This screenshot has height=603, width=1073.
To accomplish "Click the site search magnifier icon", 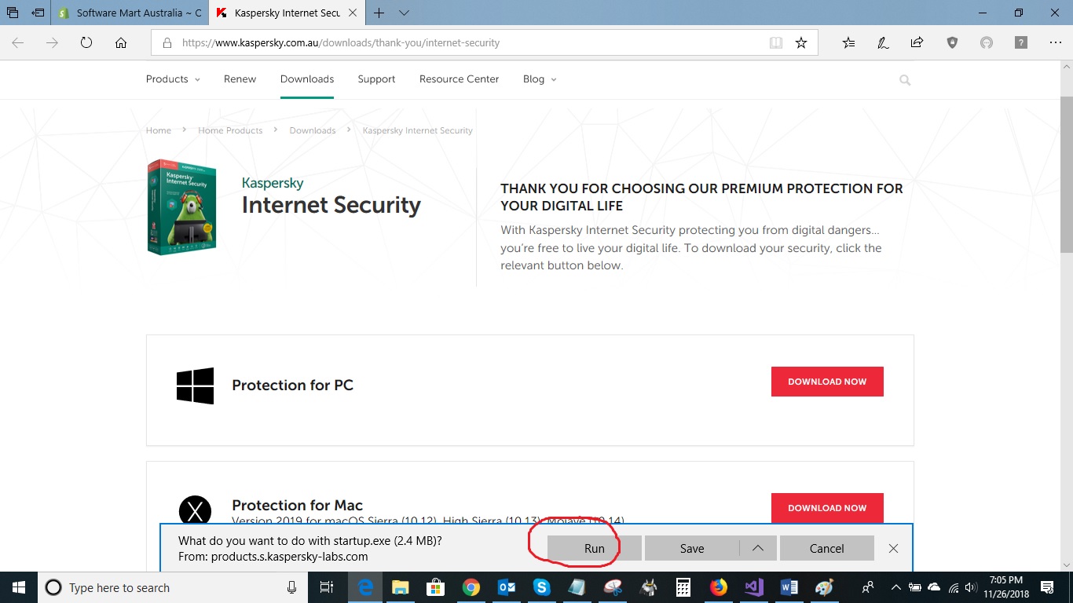I will (905, 80).
